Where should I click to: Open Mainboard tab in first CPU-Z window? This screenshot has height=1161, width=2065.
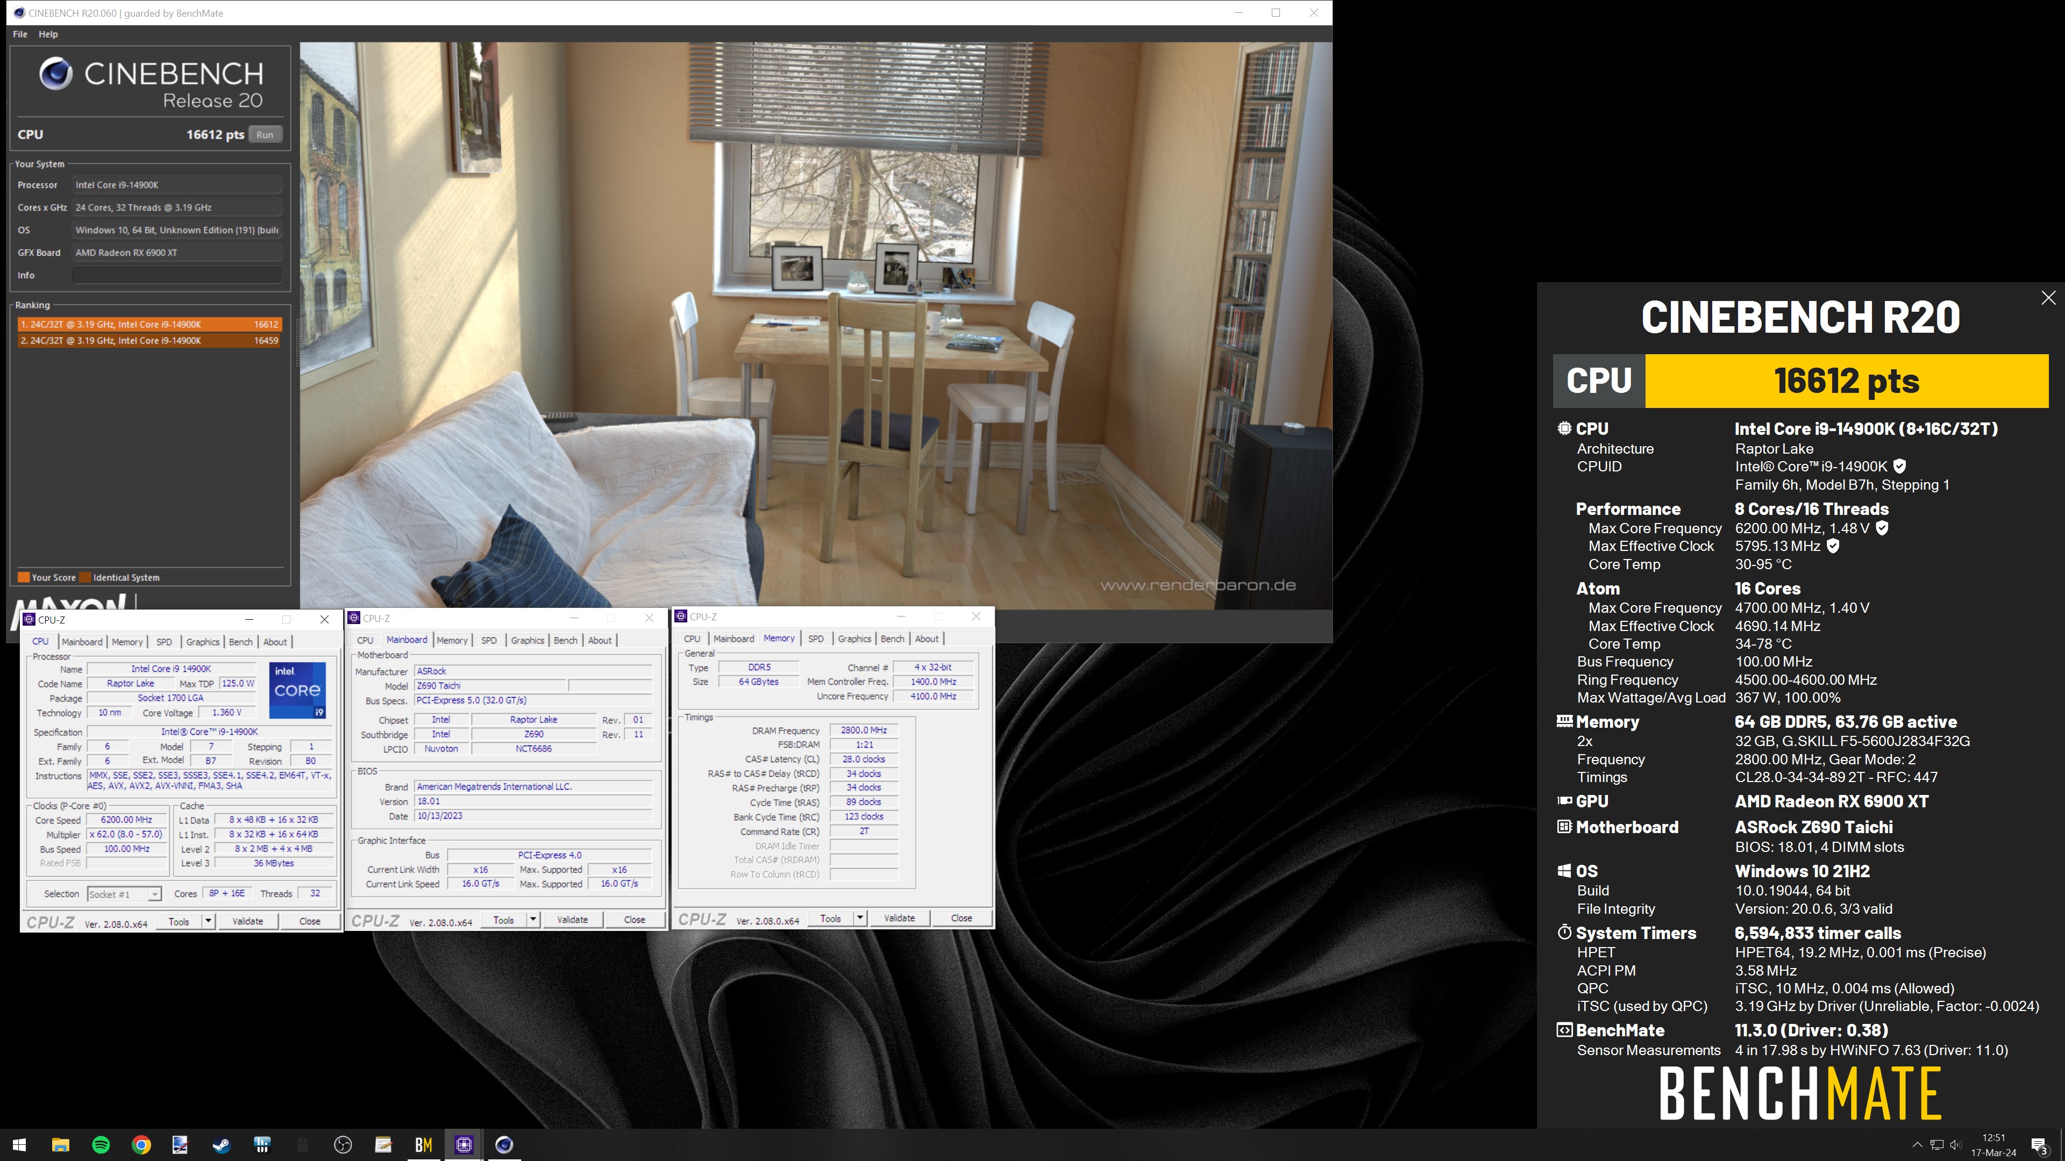click(83, 642)
